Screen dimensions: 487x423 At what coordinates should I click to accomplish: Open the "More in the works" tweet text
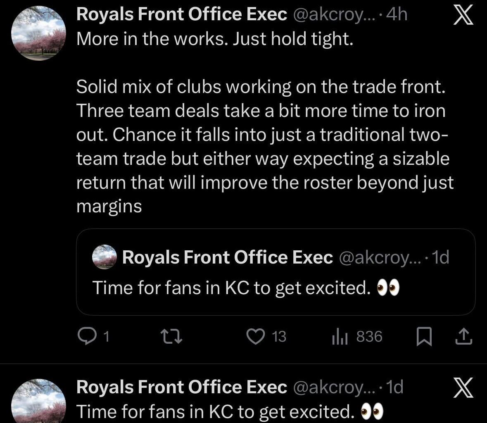215,38
